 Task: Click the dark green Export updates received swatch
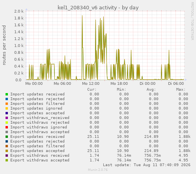[x=7, y=137]
